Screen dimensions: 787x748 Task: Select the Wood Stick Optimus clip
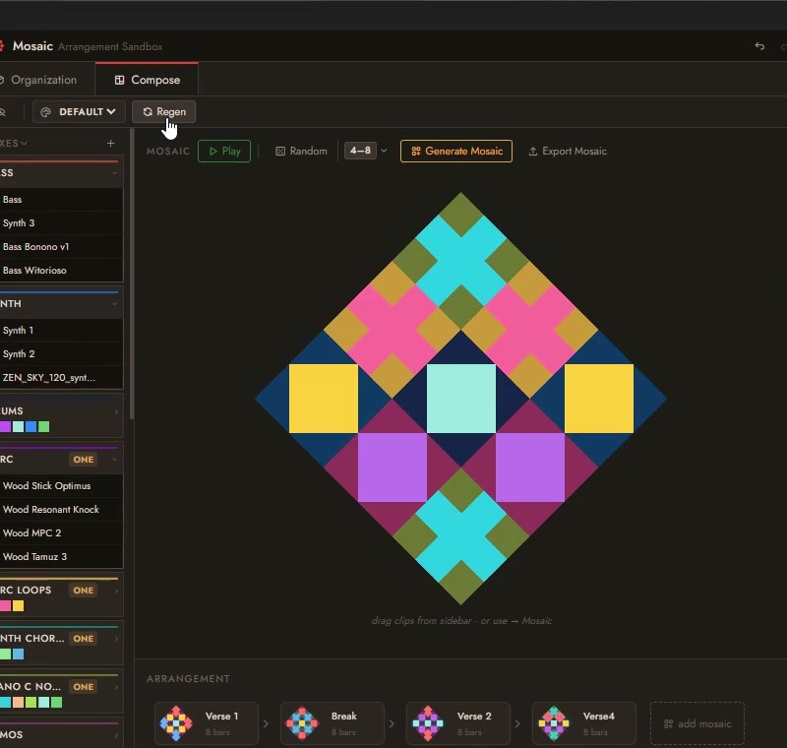click(x=61, y=486)
